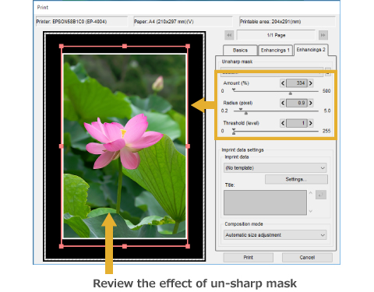Viewport: 374px width, 292px height.
Task: Click the Print button
Action: [x=249, y=258]
